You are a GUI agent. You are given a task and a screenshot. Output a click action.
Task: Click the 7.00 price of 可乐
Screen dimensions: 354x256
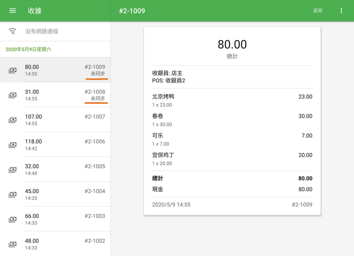pos(307,136)
